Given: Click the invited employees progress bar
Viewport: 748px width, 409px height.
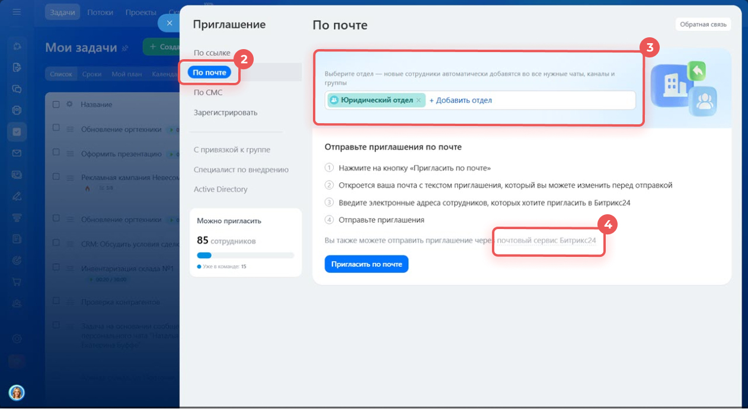Looking at the screenshot, I should 245,255.
